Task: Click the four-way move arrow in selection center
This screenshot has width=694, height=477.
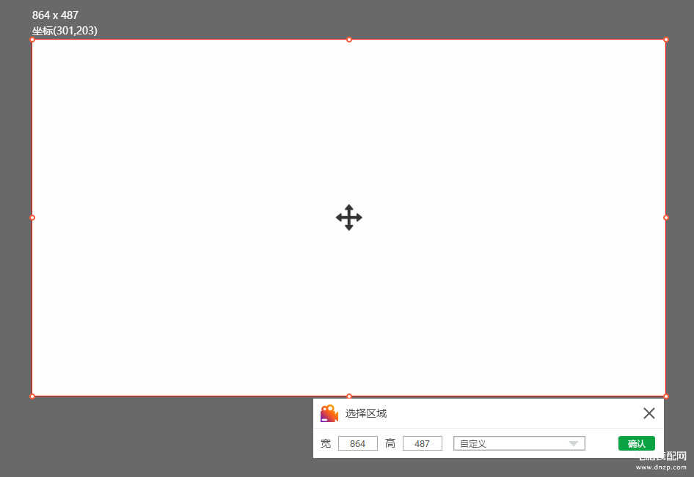Action: (349, 218)
